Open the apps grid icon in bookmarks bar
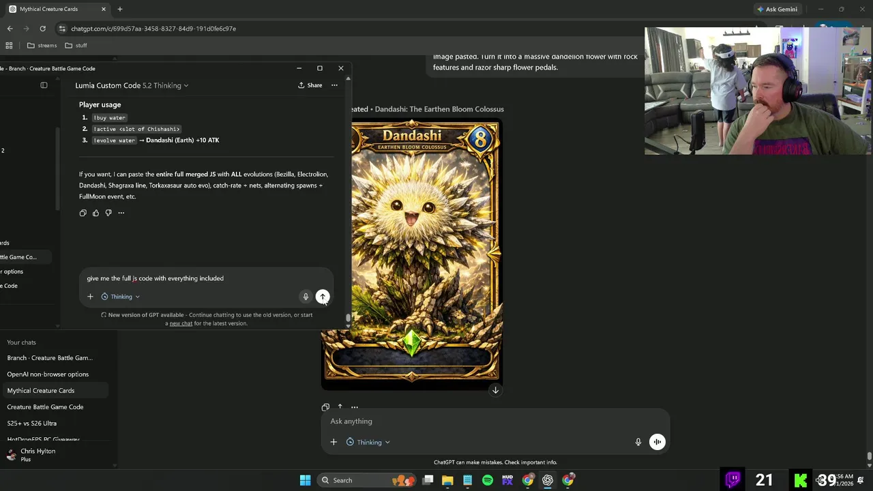This screenshot has width=873, height=491. click(9, 46)
